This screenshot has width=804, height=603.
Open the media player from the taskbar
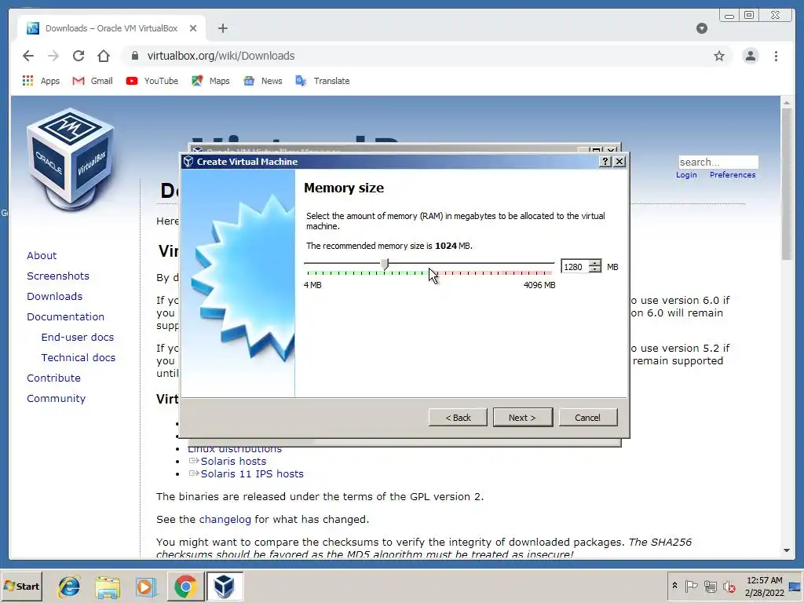(x=146, y=586)
